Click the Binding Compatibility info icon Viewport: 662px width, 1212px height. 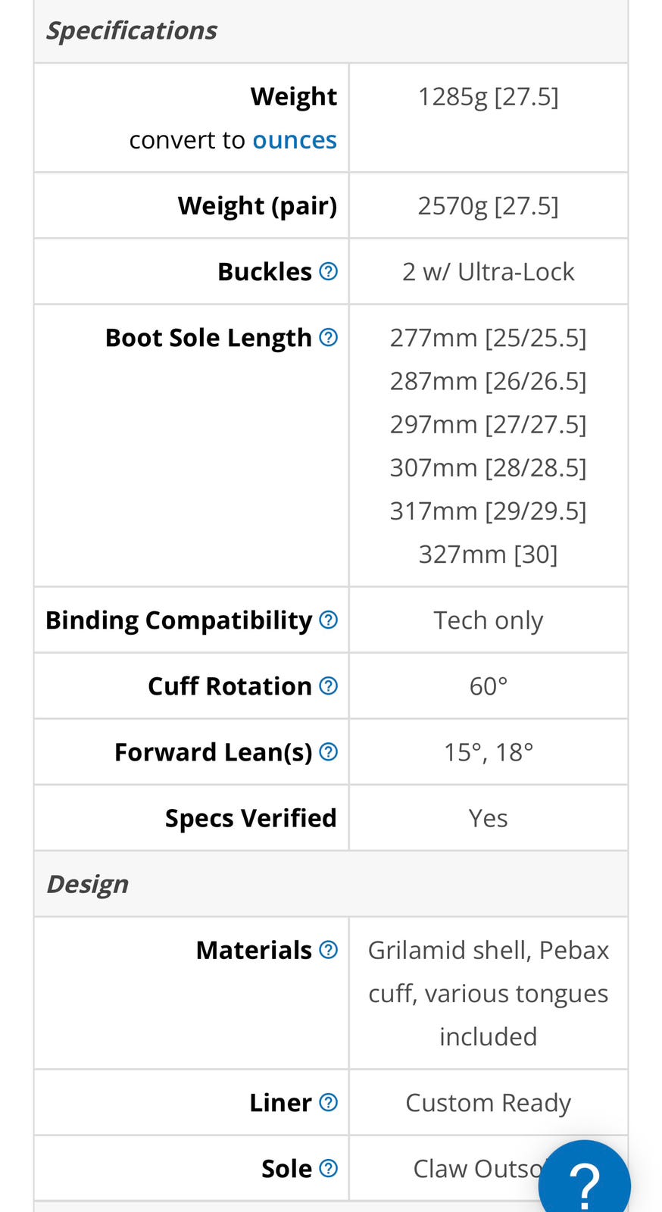(x=328, y=620)
